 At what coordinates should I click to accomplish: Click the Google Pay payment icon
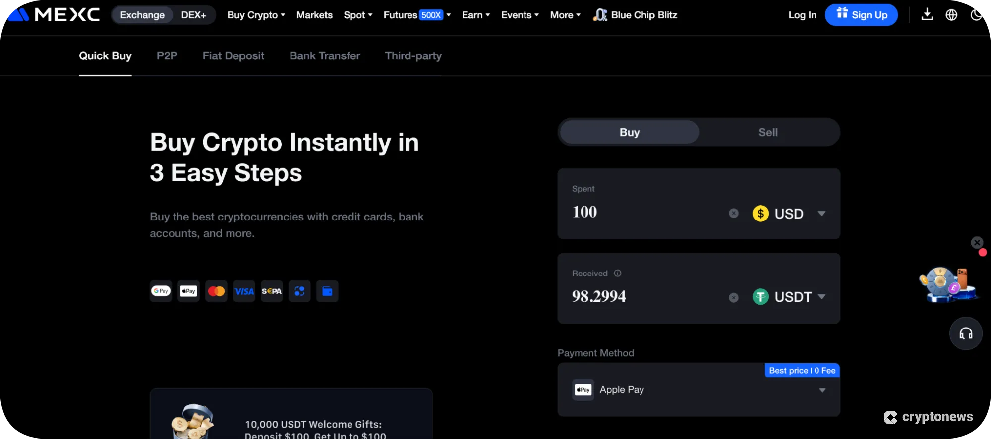161,291
